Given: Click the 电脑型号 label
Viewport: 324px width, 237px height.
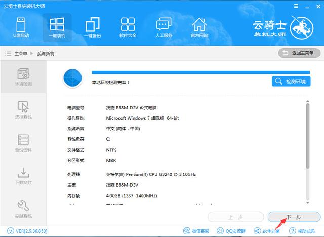Looking at the screenshot, I should (x=75, y=108).
